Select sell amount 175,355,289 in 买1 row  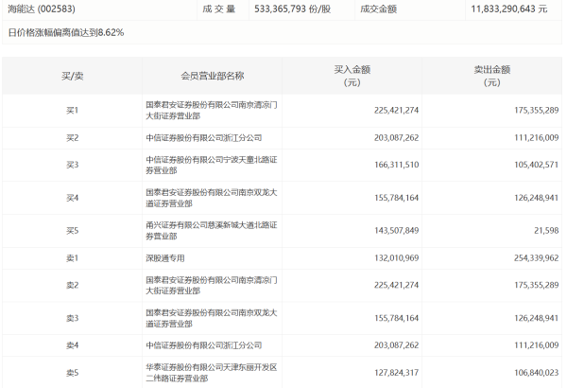pos(537,111)
